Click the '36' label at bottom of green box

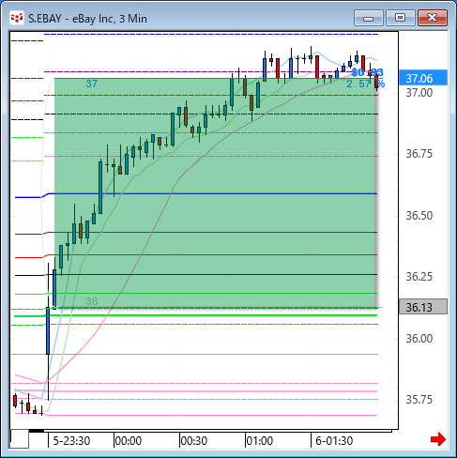point(92,301)
